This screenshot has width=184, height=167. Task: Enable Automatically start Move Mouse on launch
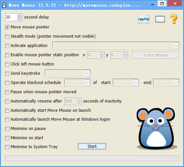pyautogui.click(x=7, y=110)
